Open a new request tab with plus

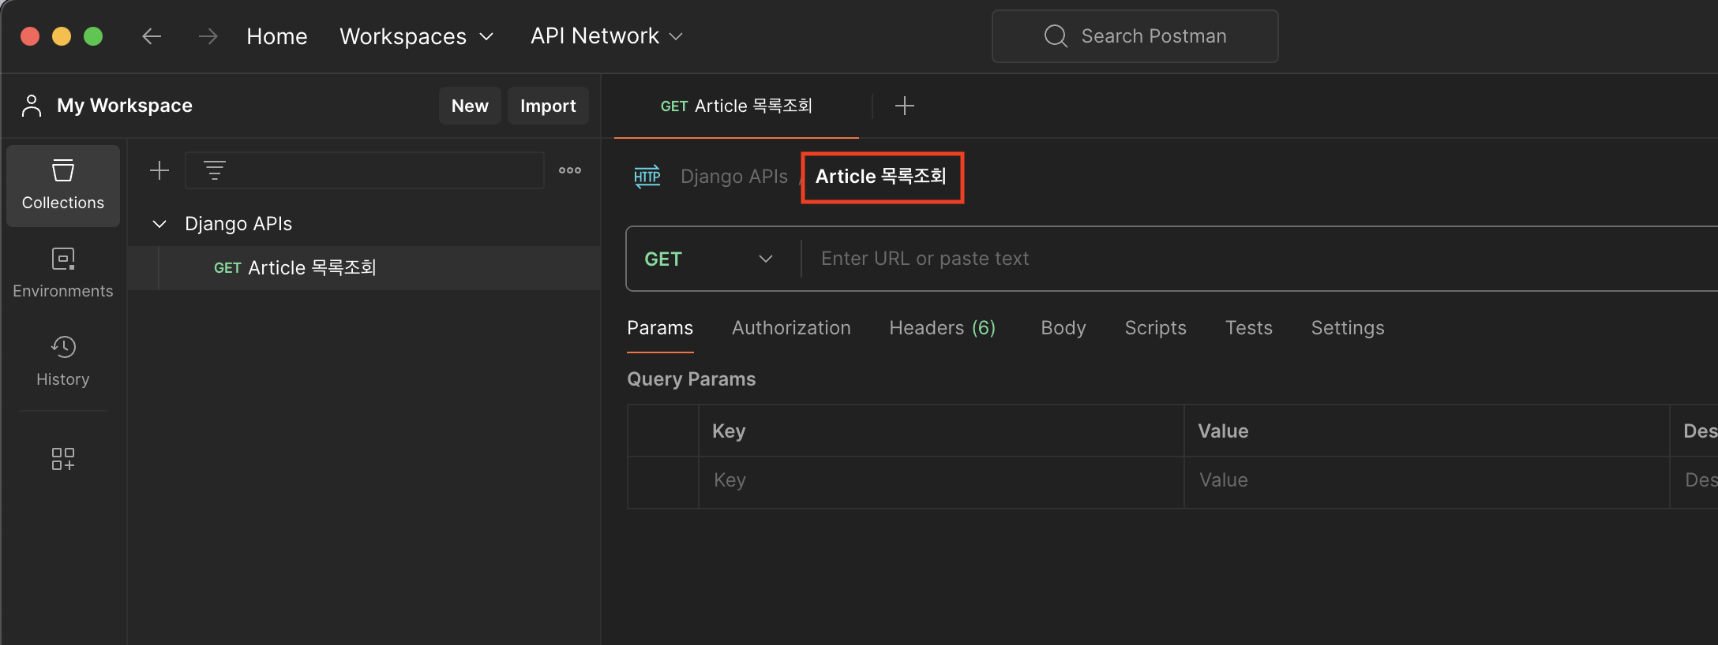coord(905,106)
